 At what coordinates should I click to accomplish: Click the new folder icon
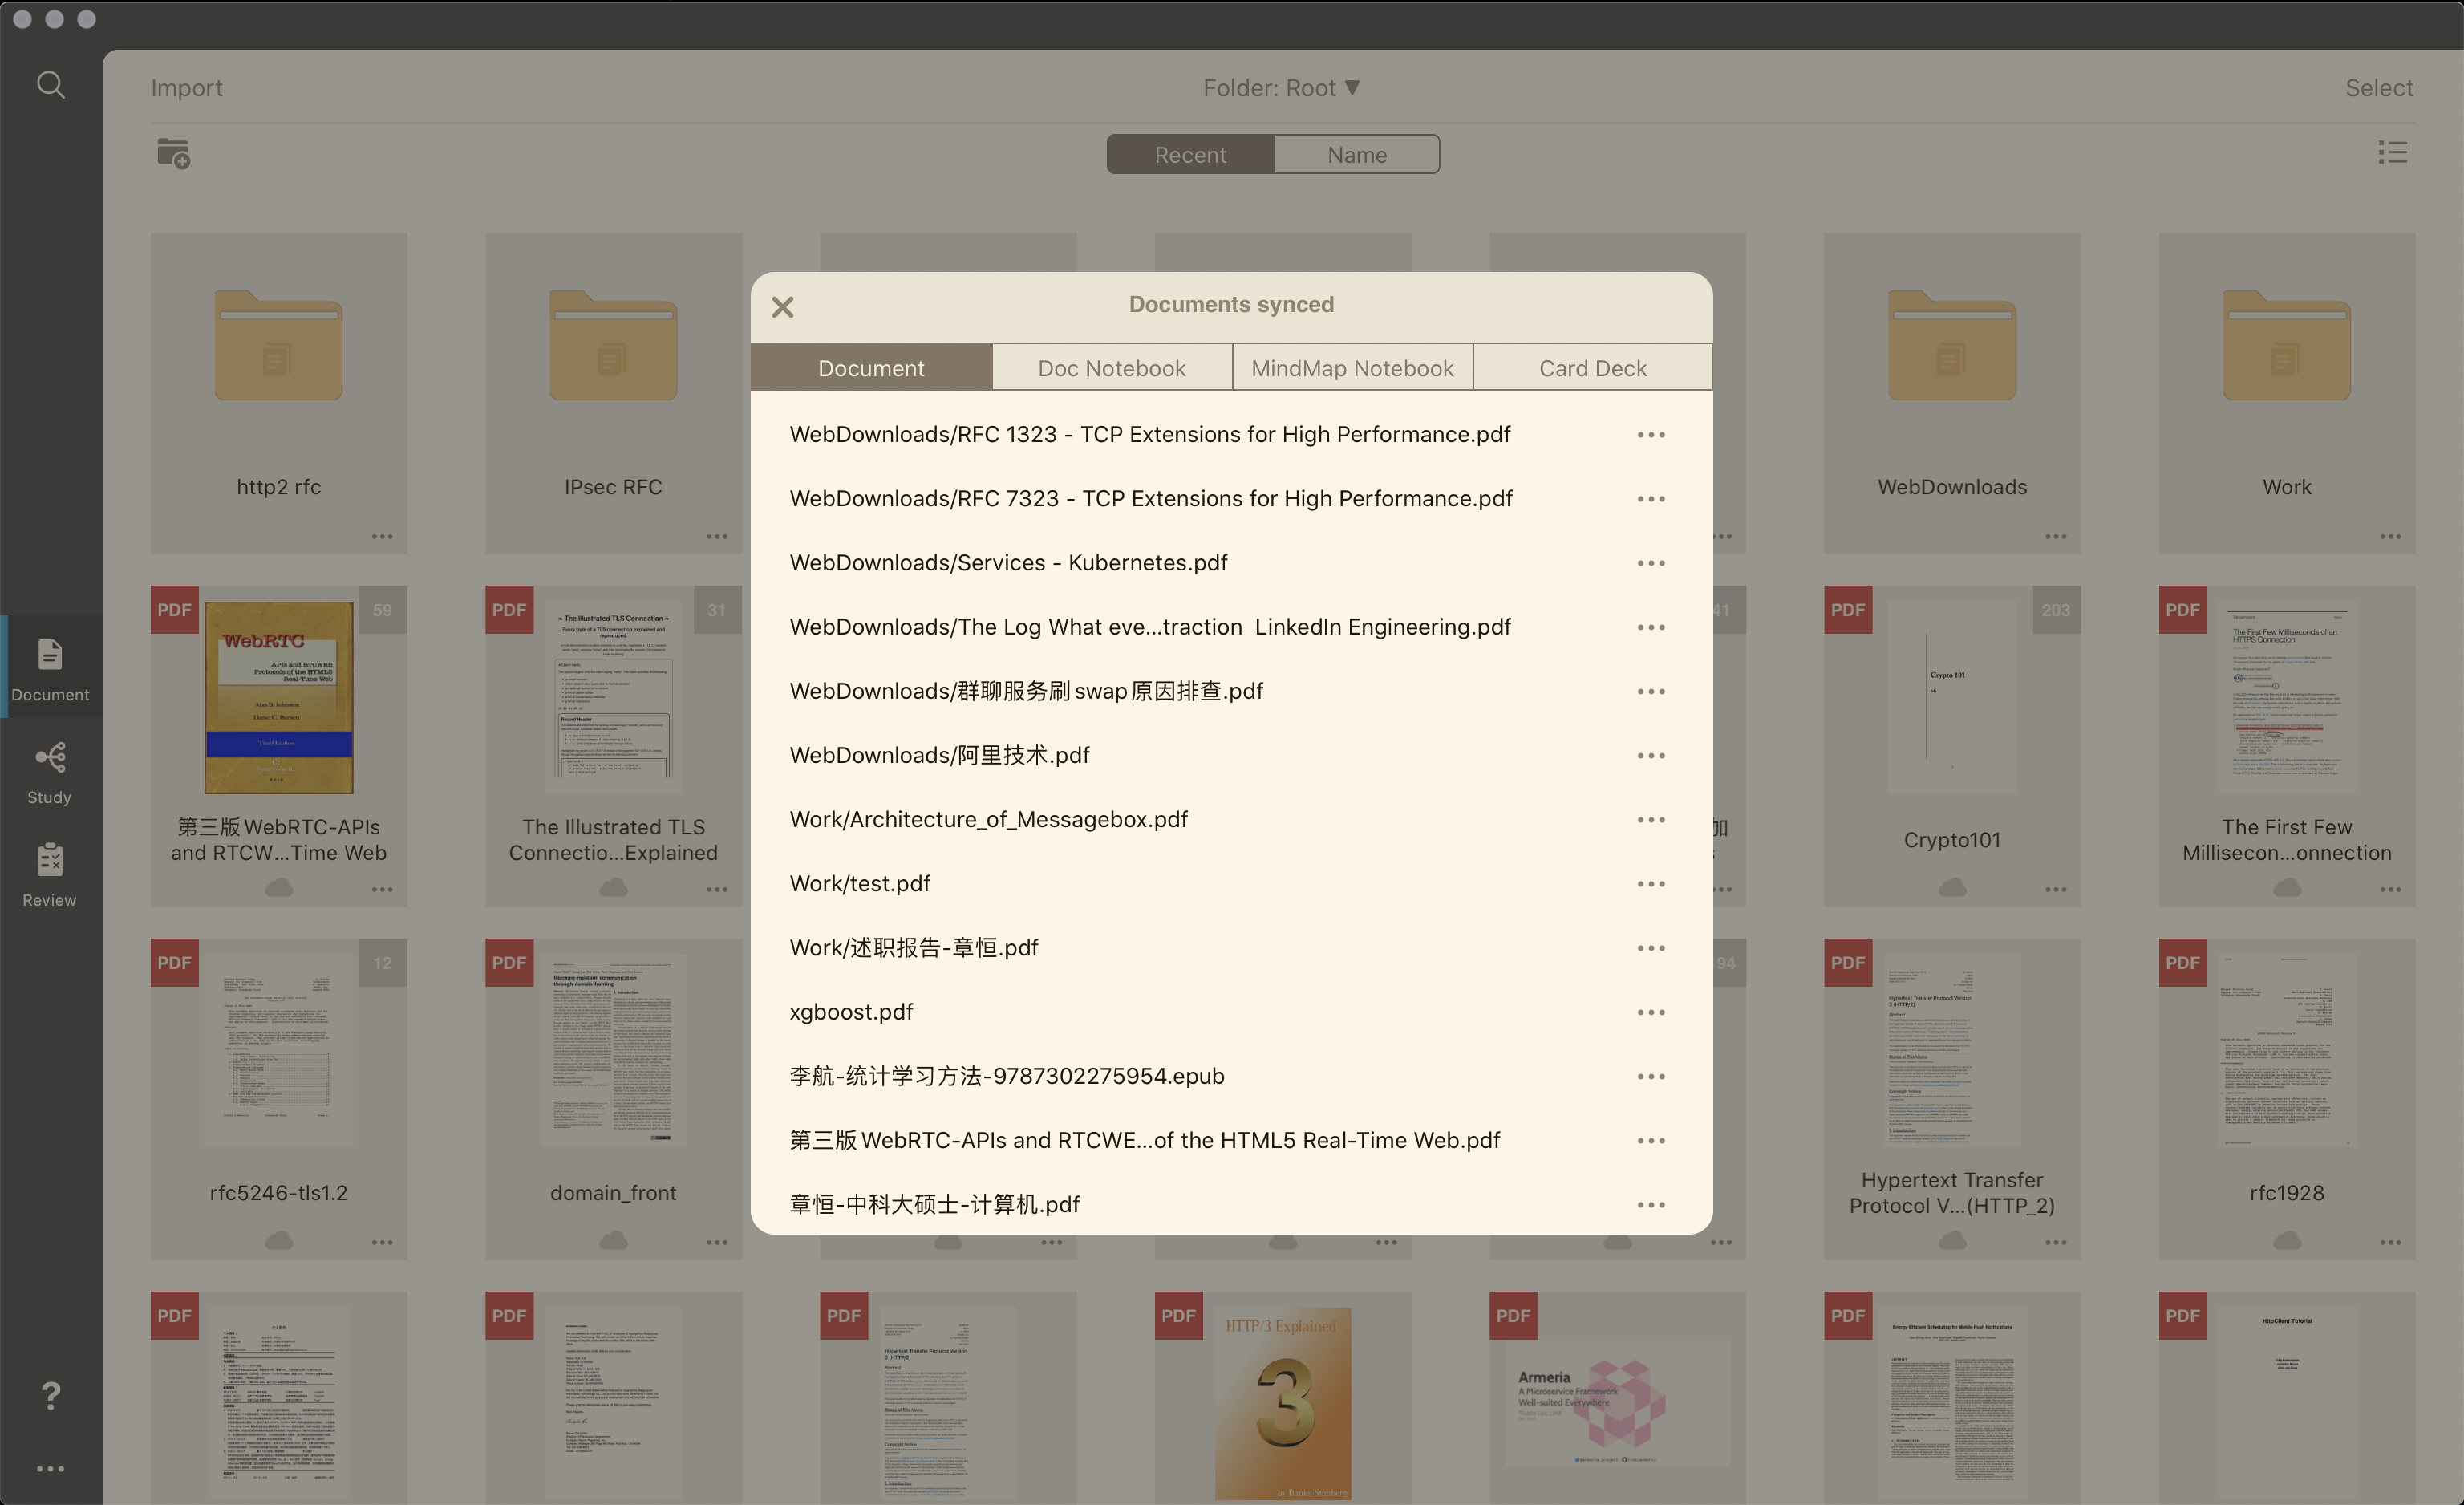173,153
